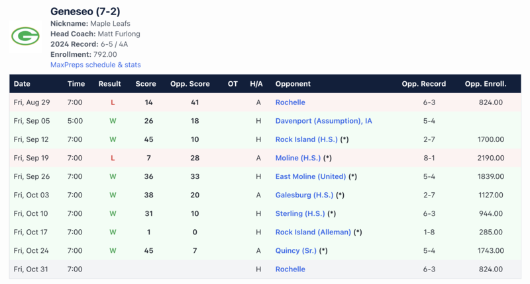Viewport: 530px width, 284px height.
Task: Click the Opp. Record column header
Action: [423, 84]
